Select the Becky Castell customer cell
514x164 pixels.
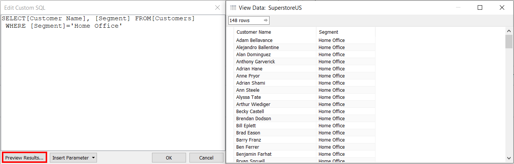click(250, 112)
